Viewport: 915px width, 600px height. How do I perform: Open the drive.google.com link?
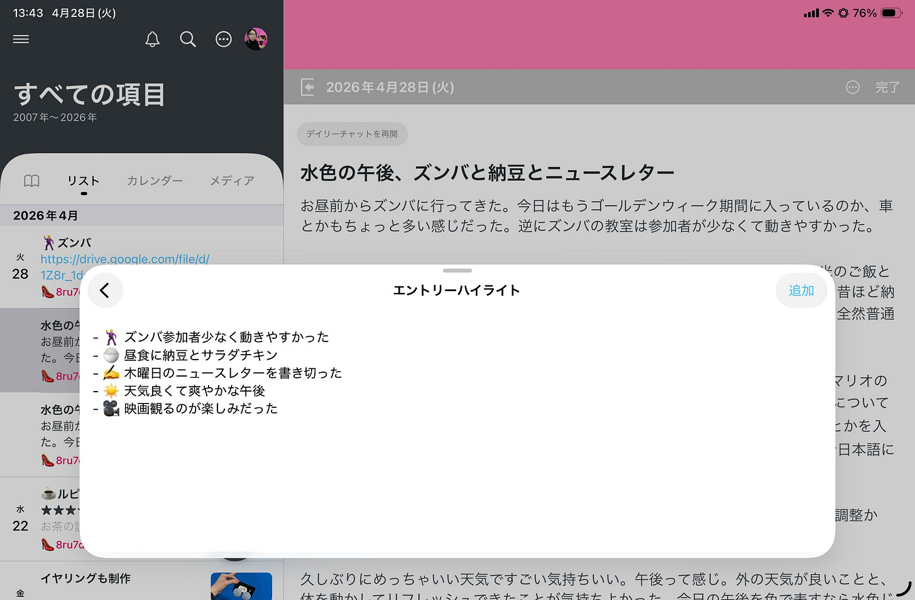pos(124,259)
